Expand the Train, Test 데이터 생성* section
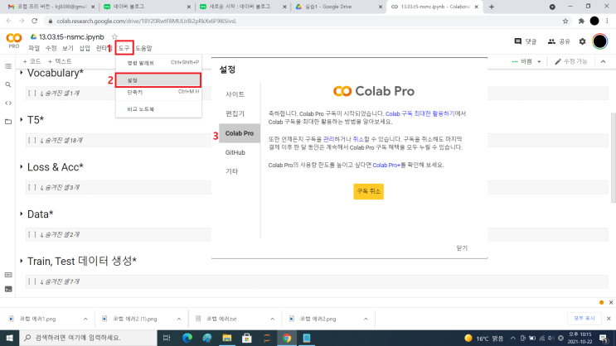 (22, 261)
